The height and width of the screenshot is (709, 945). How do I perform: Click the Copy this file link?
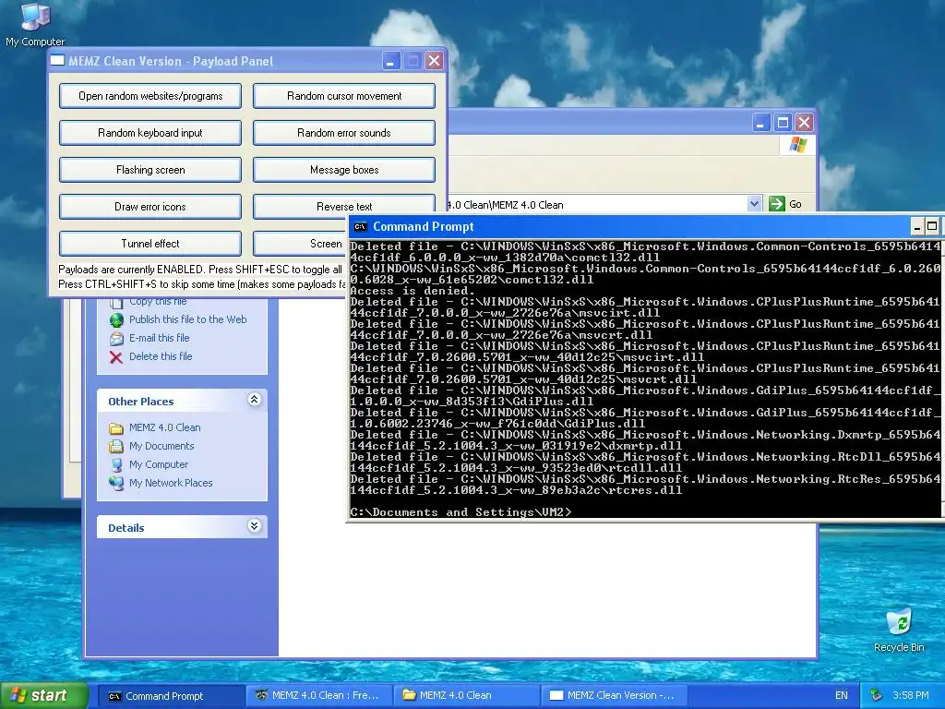(158, 302)
